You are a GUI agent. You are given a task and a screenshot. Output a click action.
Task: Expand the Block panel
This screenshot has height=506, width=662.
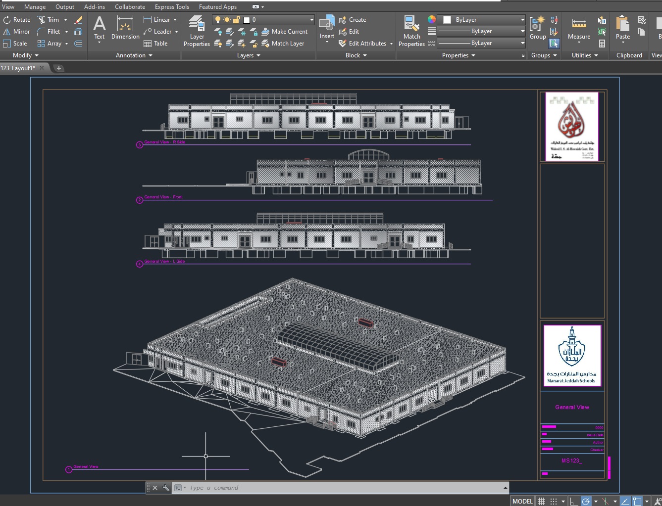pyautogui.click(x=356, y=55)
